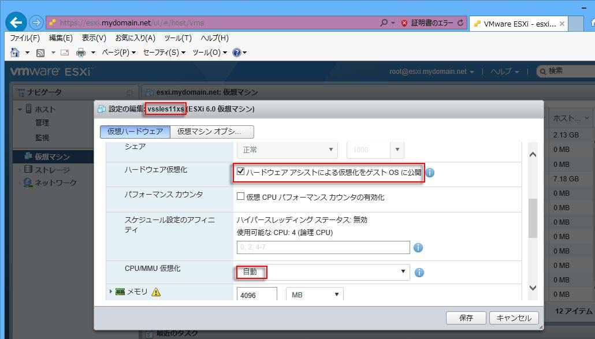The image size is (595, 339).
Task: Click the ホスト host icon in navigator
Action: tap(28, 109)
